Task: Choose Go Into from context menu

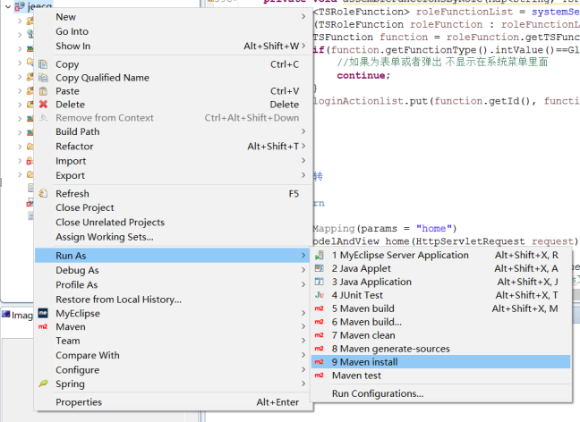Action: coord(173,31)
